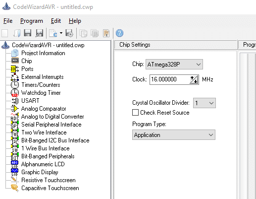Click the Graphic Display LCD icon

15,172
